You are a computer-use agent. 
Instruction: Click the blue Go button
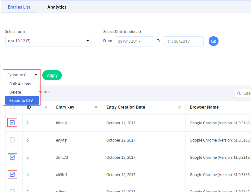(213, 41)
